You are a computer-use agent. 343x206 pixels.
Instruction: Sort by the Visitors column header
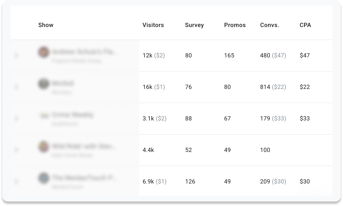tap(153, 25)
